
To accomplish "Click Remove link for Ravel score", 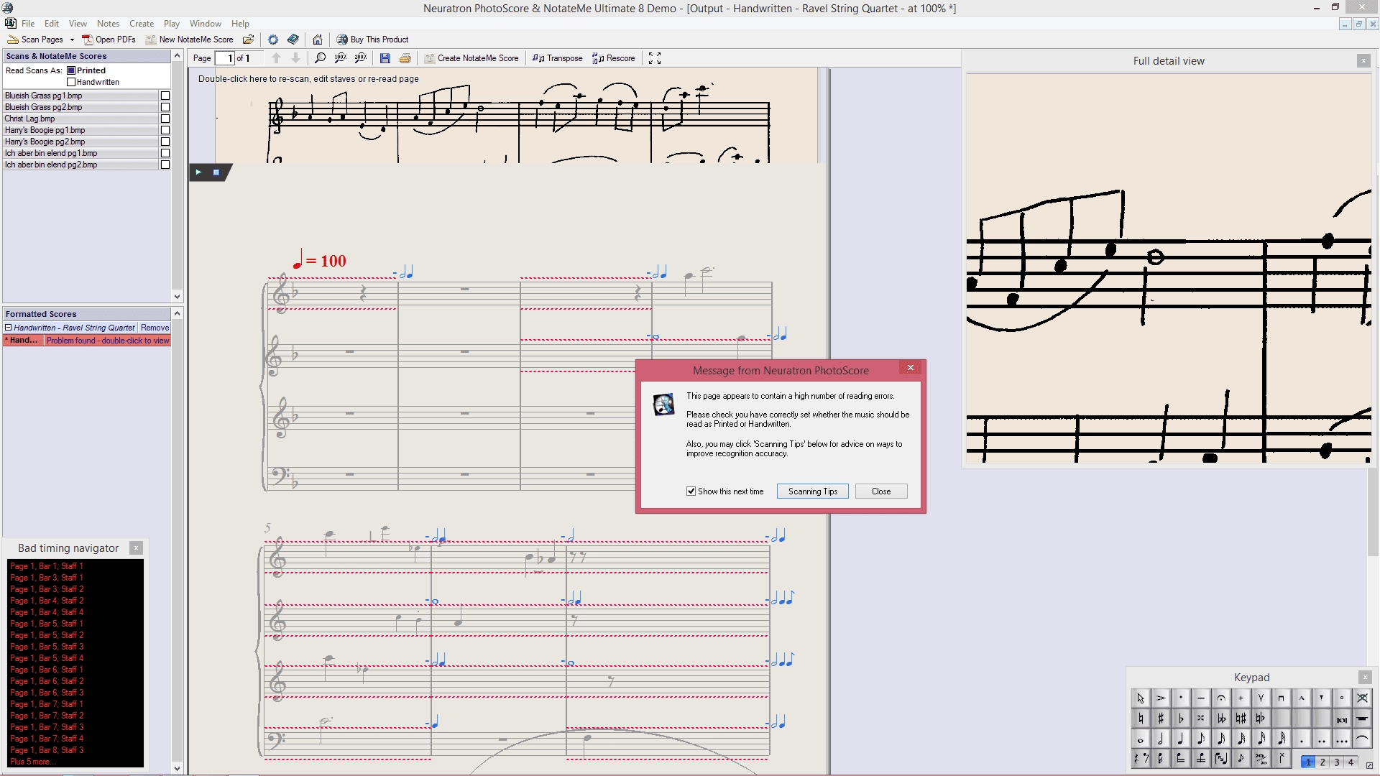I will click(x=155, y=328).
